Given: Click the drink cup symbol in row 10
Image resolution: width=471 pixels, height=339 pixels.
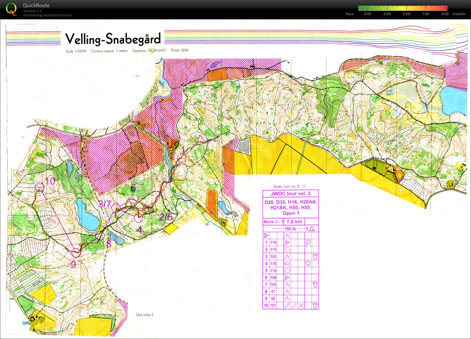Looking at the screenshot, I should coord(315,306).
